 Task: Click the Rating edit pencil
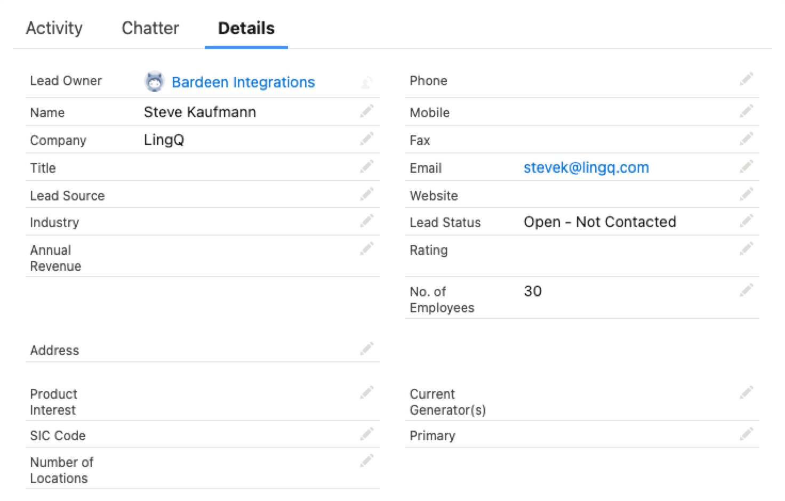[747, 248]
